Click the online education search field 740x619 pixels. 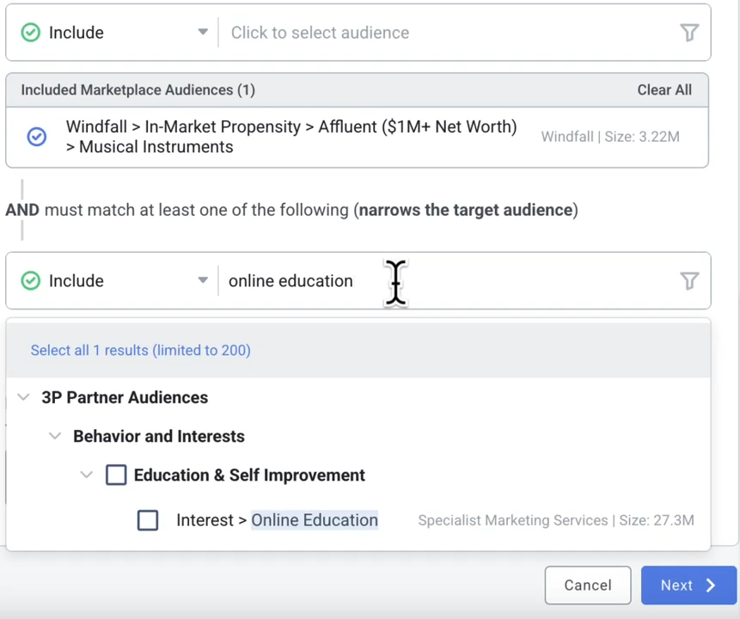tap(447, 281)
